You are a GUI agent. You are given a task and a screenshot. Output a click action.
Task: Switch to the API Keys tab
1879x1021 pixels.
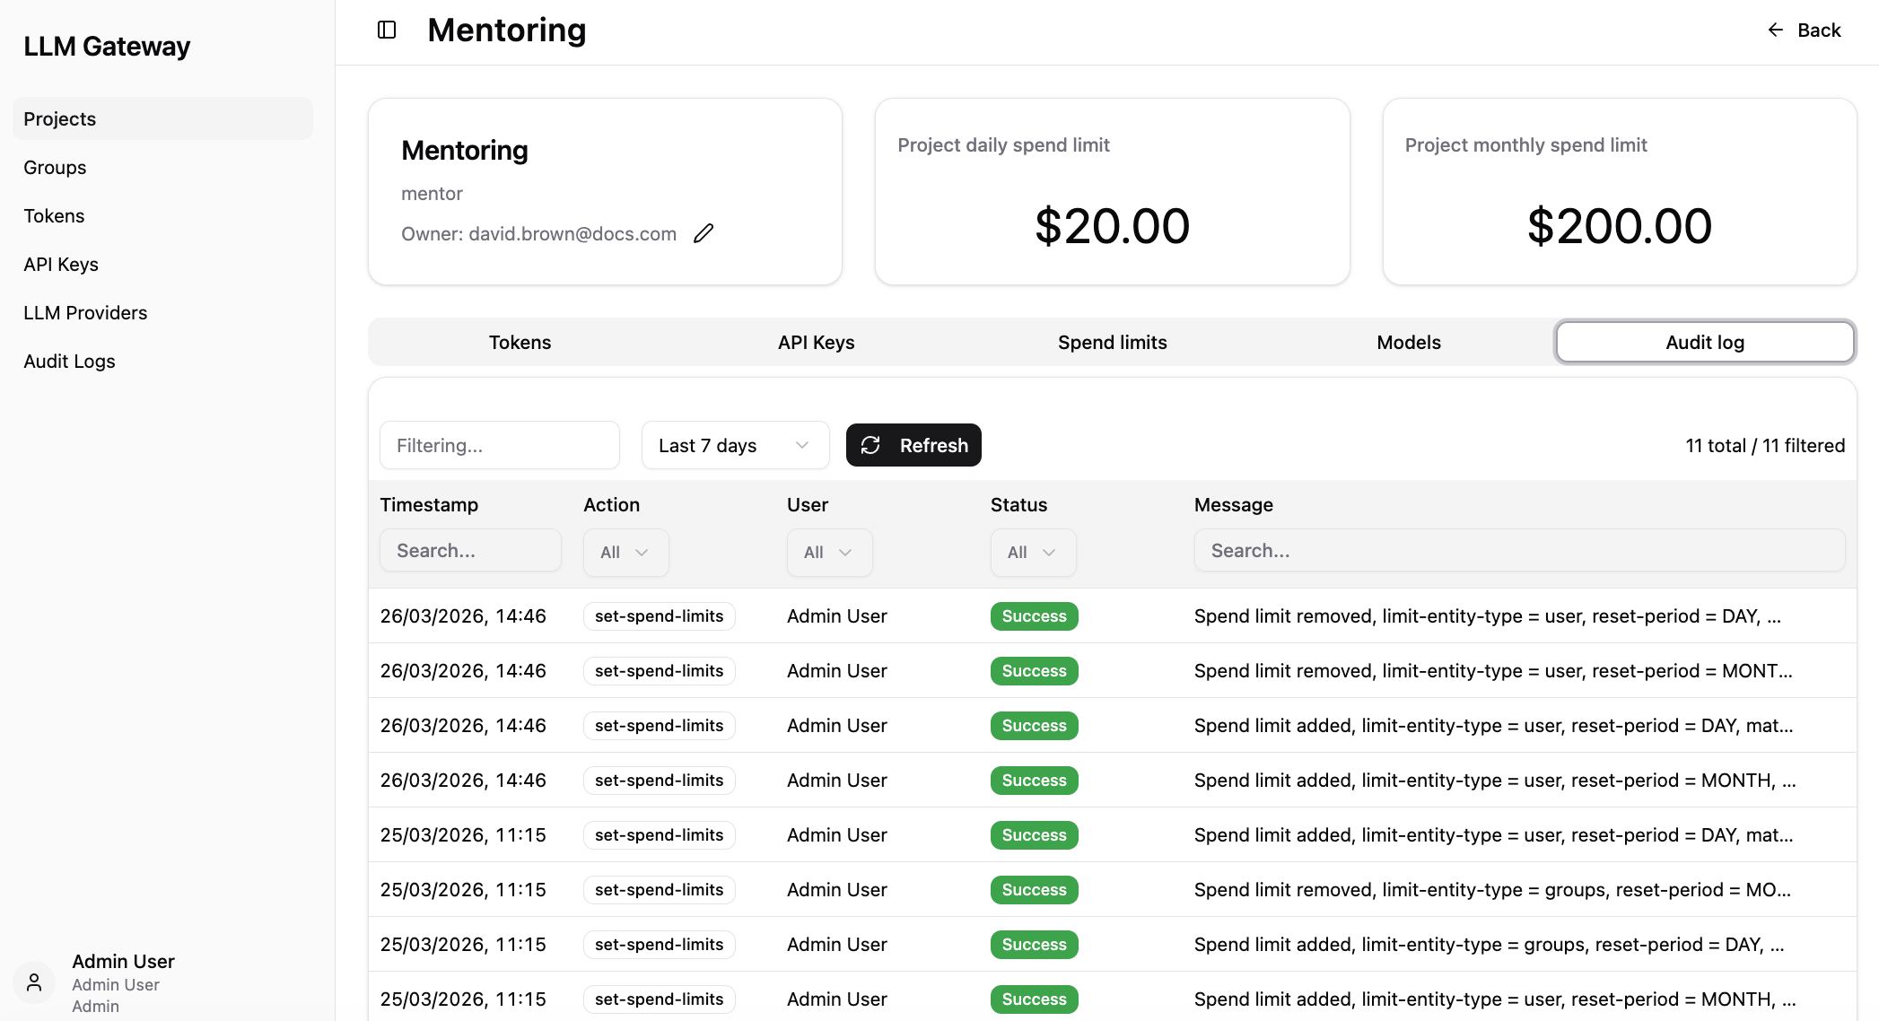pos(816,342)
